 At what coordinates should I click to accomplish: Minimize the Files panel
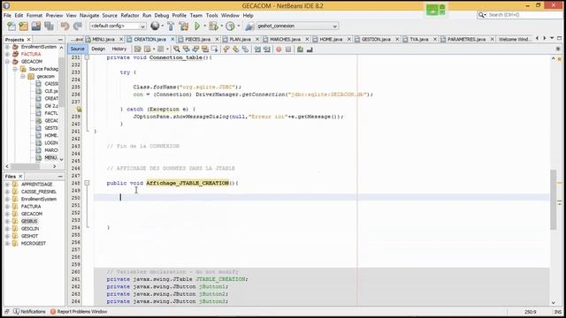[x=60, y=177]
